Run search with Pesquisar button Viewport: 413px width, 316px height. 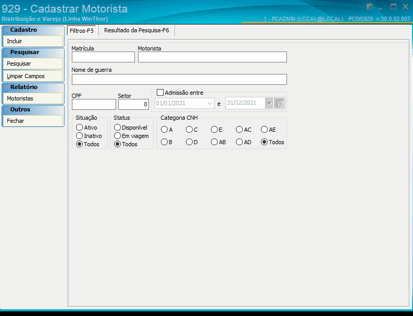click(33, 64)
